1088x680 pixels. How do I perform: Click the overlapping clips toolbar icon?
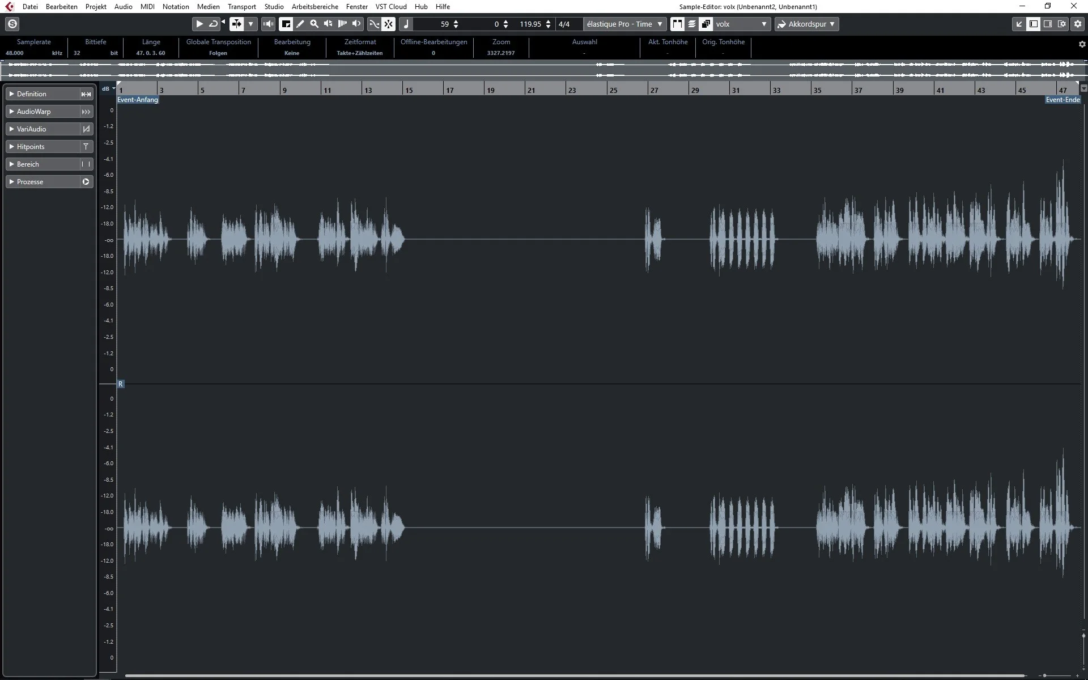[x=706, y=24]
